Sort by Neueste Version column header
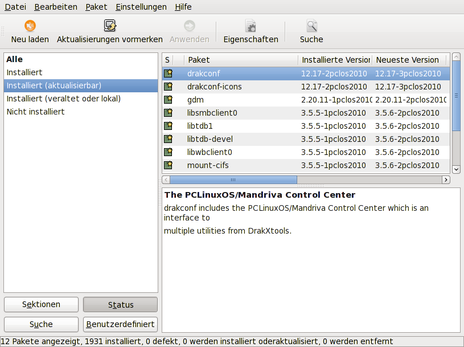Image resolution: width=464 pixels, height=347 pixels. [407, 60]
